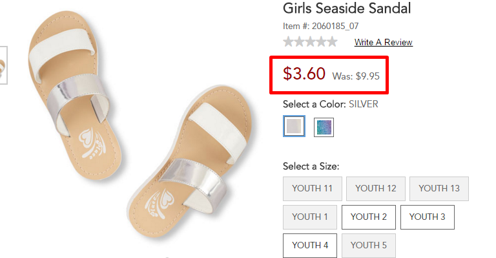Click the main sandal product image

pyautogui.click(x=139, y=127)
